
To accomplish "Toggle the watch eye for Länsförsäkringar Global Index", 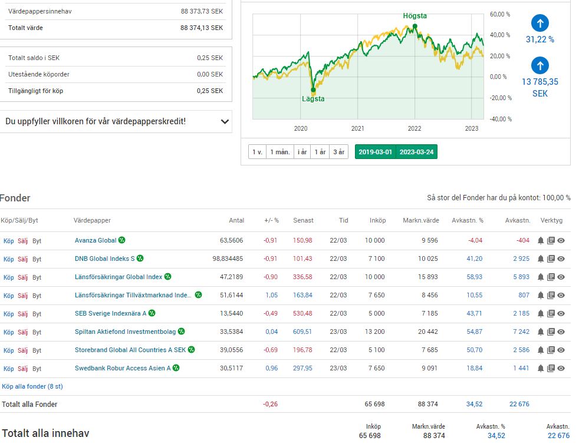I will point(561,277).
